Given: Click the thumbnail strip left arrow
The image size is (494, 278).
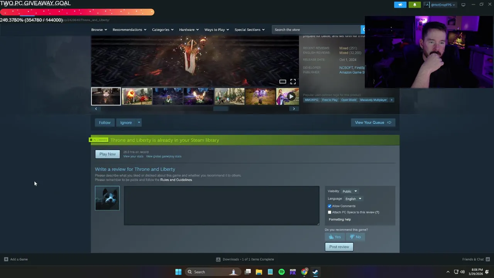Looking at the screenshot, I should (96, 109).
